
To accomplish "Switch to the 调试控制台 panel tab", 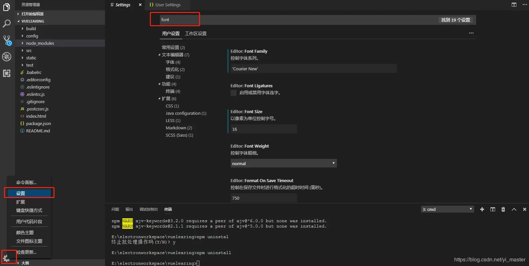I will pos(149,209).
